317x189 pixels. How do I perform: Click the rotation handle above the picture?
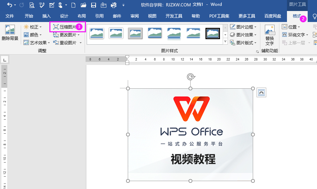pos(191,77)
